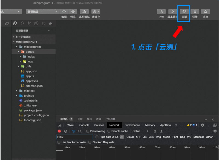Screen dimensions: 219x160
Task: Enable the Preserve log checkbox
Action: (88, 131)
